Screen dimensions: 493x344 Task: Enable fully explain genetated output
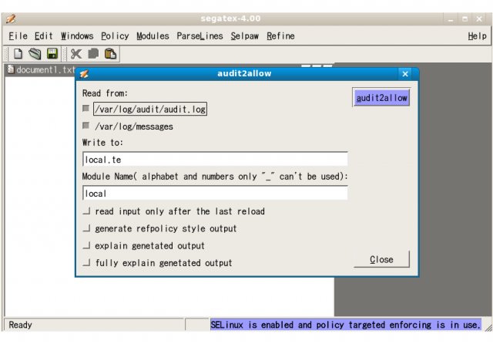(x=86, y=262)
